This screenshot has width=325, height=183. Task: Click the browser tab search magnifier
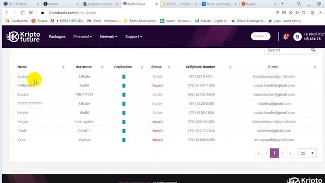tap(299, 4)
